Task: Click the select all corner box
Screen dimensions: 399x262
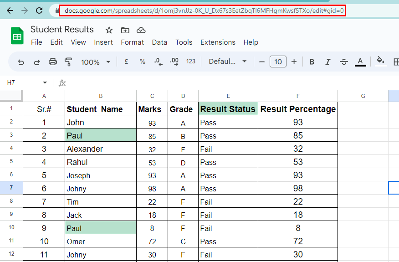Action: point(11,96)
